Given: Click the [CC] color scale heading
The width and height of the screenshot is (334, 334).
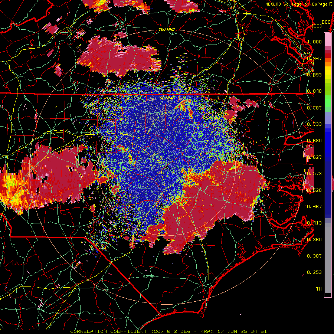Looking at the screenshot, I should [317, 26].
